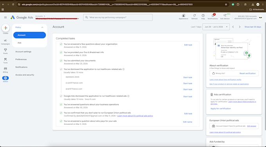Click Start task for ecertif-france.com
Image resolution: width=266 pixels, height=147 pixels.
pyautogui.click(x=188, y=89)
